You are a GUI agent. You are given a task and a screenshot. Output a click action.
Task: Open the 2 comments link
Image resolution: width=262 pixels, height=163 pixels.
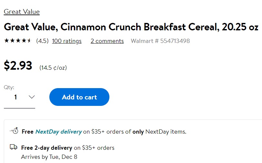[107, 41]
